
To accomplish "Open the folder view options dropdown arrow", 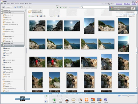I will point(26,7).
